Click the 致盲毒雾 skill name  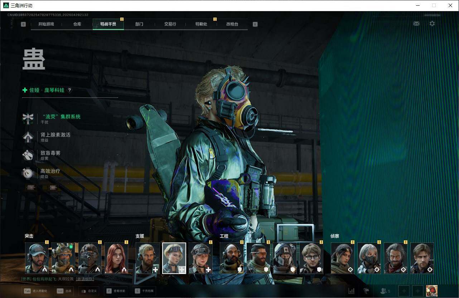[x=50, y=153]
